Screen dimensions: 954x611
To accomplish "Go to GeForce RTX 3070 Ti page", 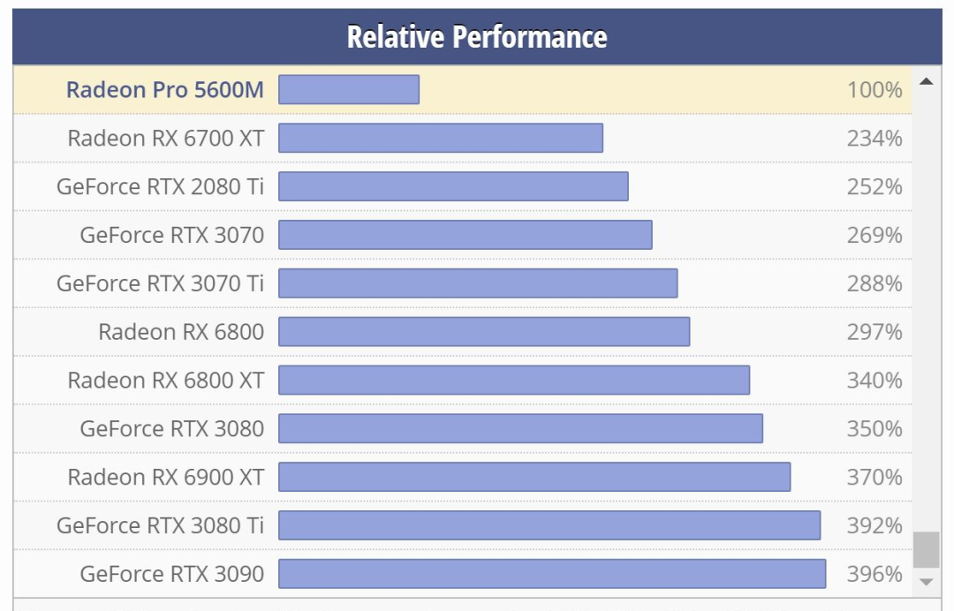I will tap(160, 283).
